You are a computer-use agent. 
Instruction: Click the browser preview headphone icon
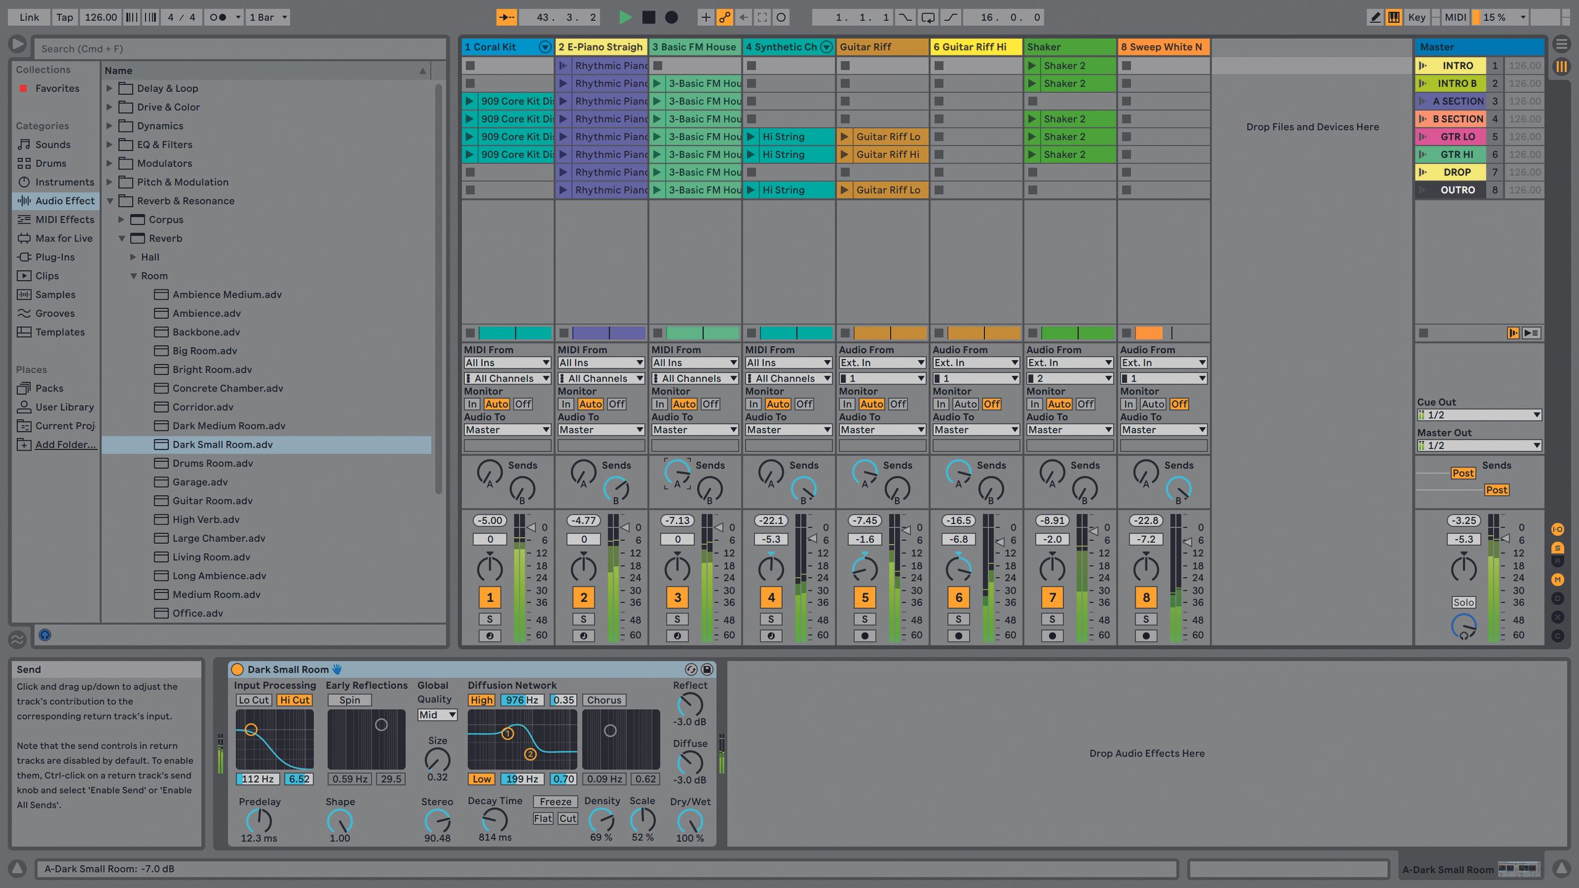point(45,635)
